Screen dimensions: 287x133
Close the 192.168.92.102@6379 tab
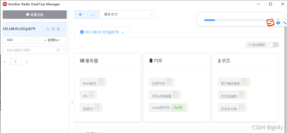click(x=123, y=32)
